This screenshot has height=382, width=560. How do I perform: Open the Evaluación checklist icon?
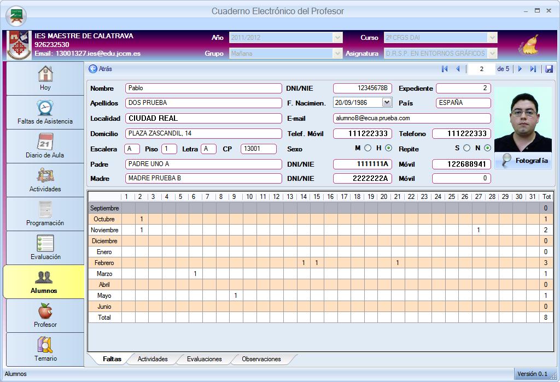pos(45,243)
